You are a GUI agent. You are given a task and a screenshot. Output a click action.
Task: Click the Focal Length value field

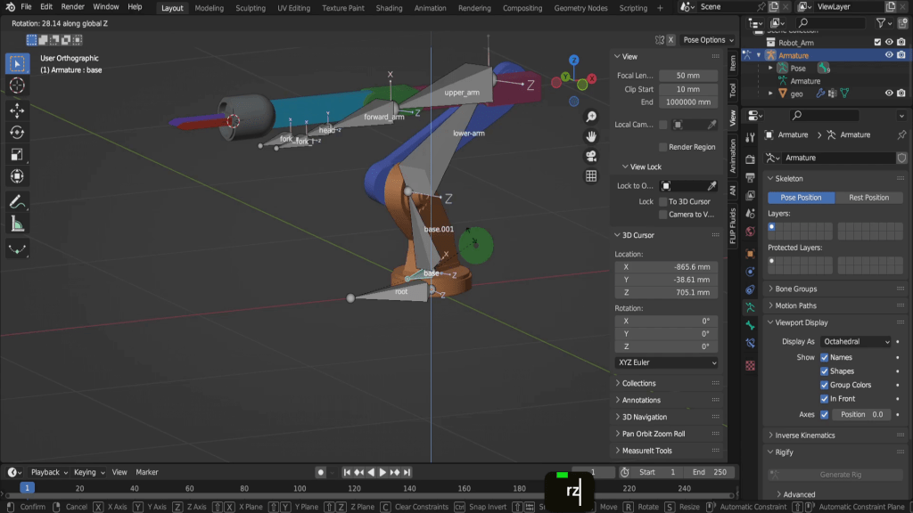coord(688,76)
